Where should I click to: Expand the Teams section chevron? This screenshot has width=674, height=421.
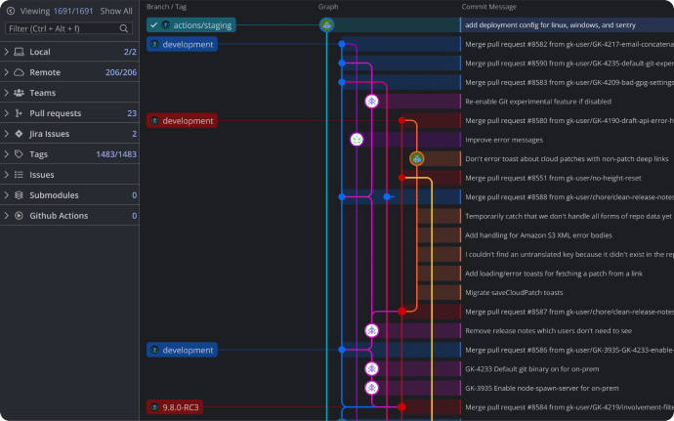[7, 93]
